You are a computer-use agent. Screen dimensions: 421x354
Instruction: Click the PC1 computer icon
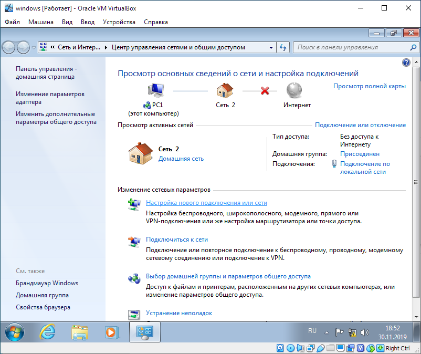156,91
